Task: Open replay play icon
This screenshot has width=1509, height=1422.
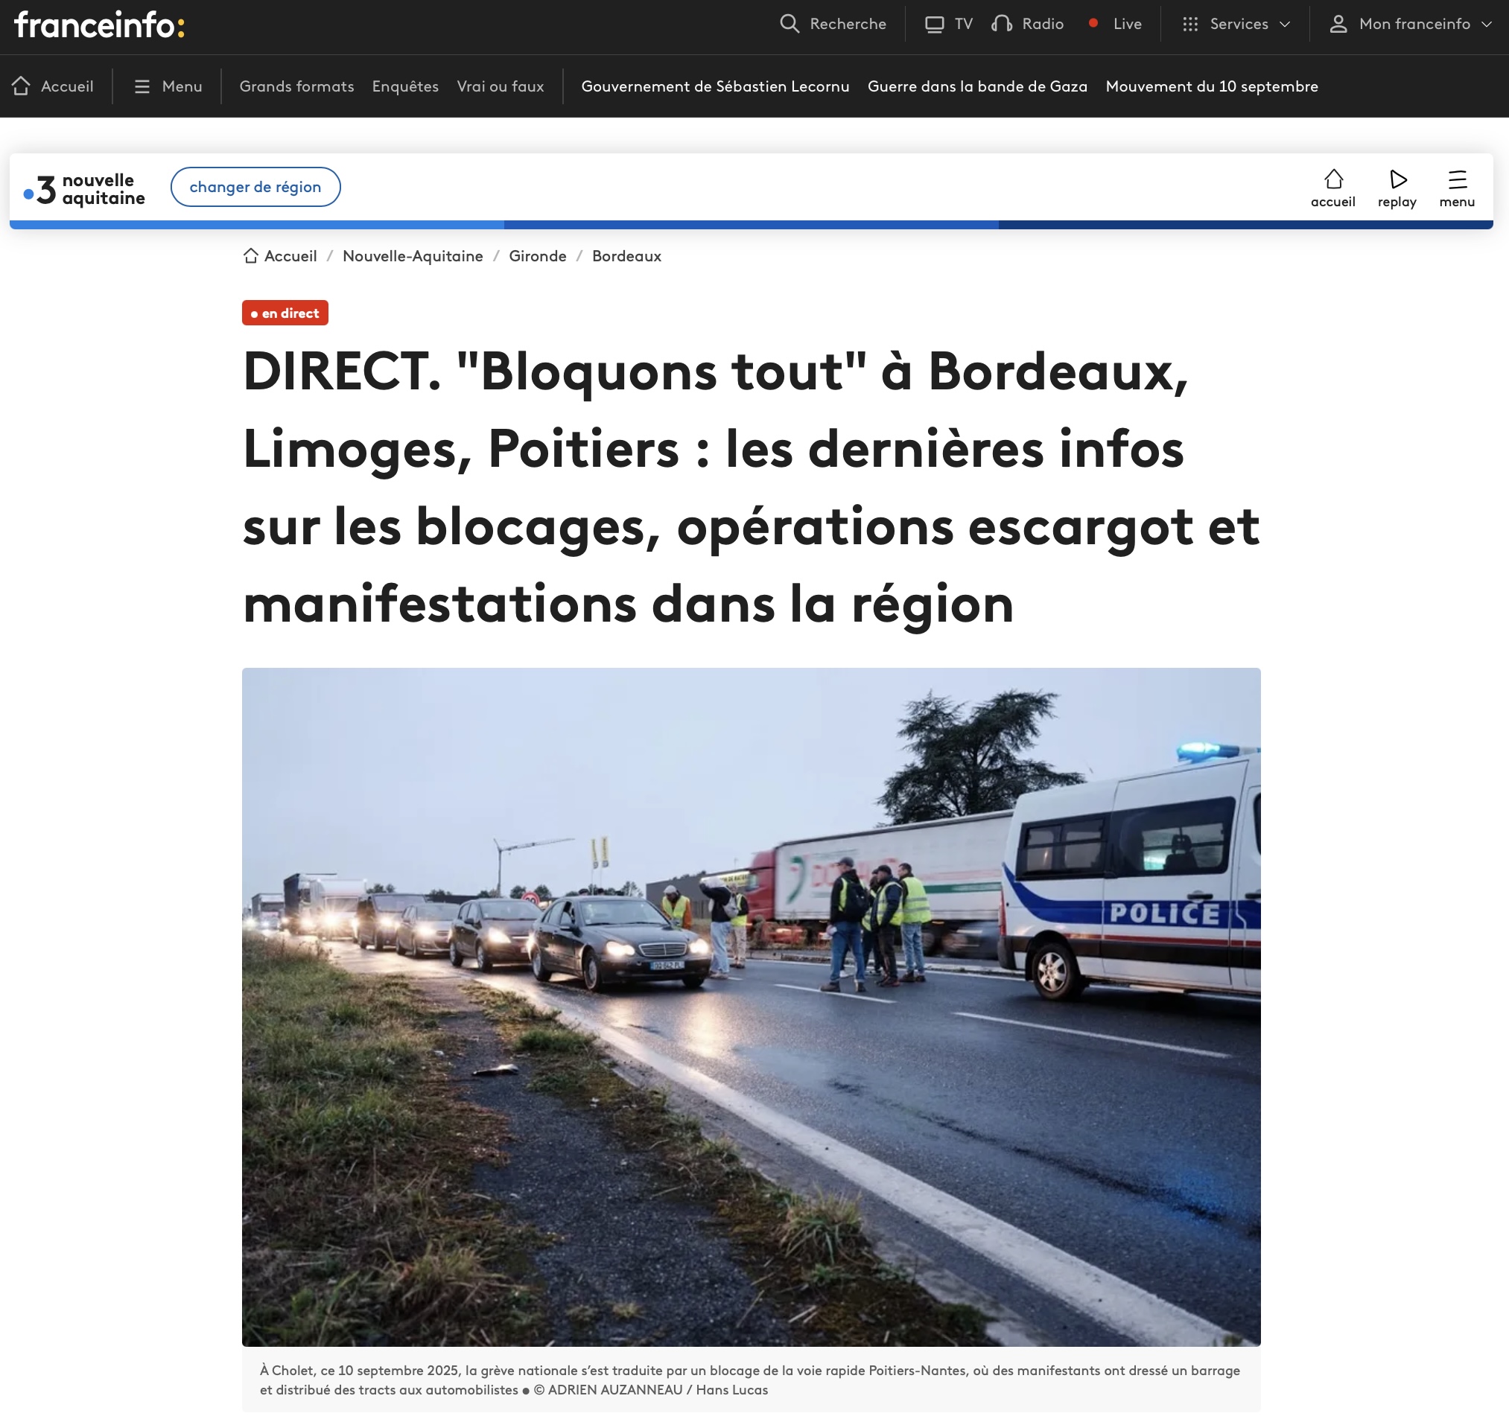Action: click(x=1397, y=180)
